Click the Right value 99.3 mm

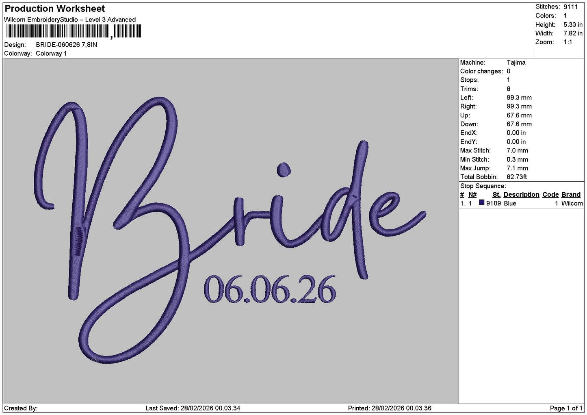[x=519, y=106]
